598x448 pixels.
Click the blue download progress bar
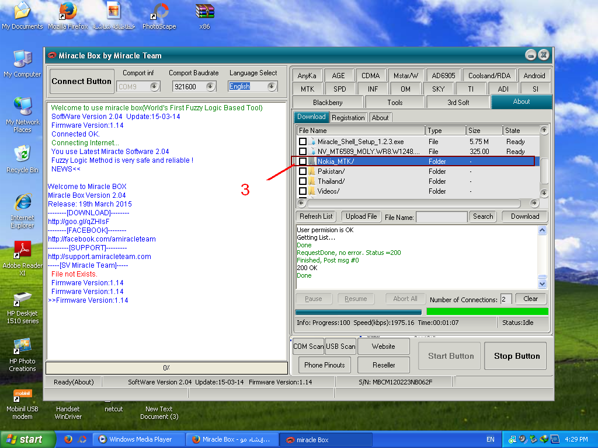point(359,313)
